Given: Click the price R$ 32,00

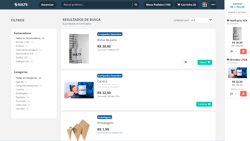Looking at the screenshot, I should coord(104,93).
